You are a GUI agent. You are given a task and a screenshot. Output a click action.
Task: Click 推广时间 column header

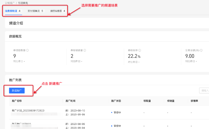(x=70, y=101)
